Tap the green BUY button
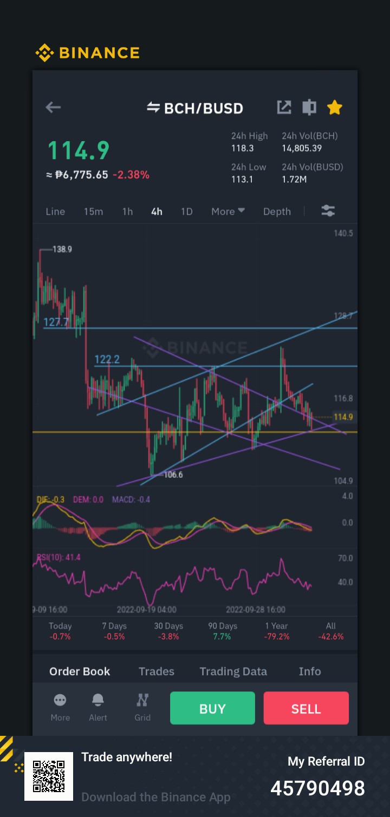The image size is (390, 817). pyautogui.click(x=212, y=708)
